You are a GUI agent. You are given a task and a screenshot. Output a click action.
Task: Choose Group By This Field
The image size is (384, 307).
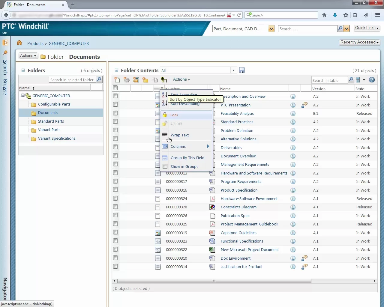[186, 158]
